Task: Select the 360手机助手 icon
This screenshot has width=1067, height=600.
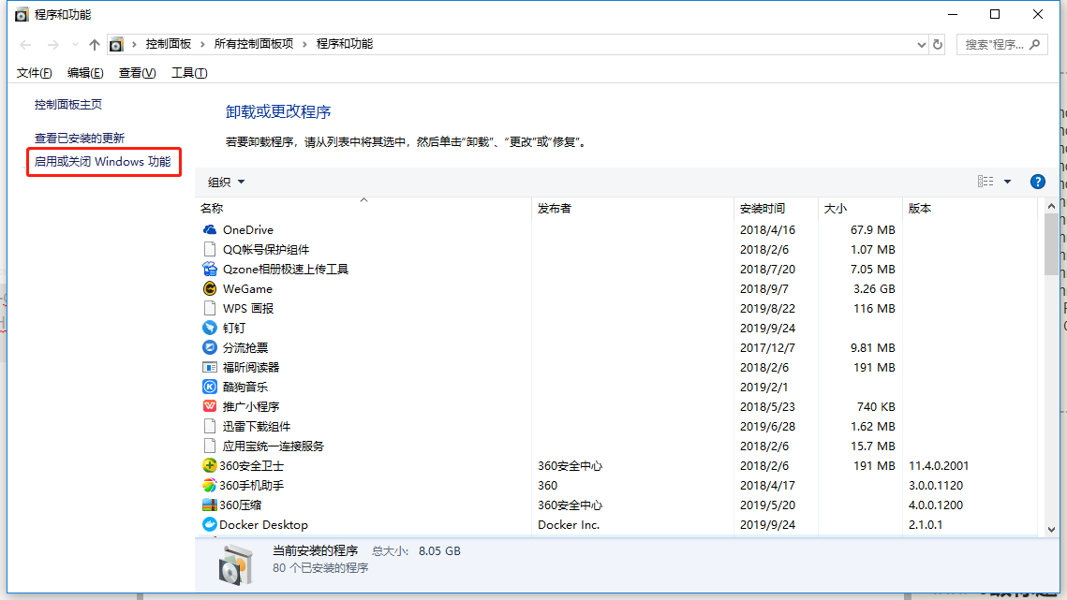Action: [x=211, y=485]
